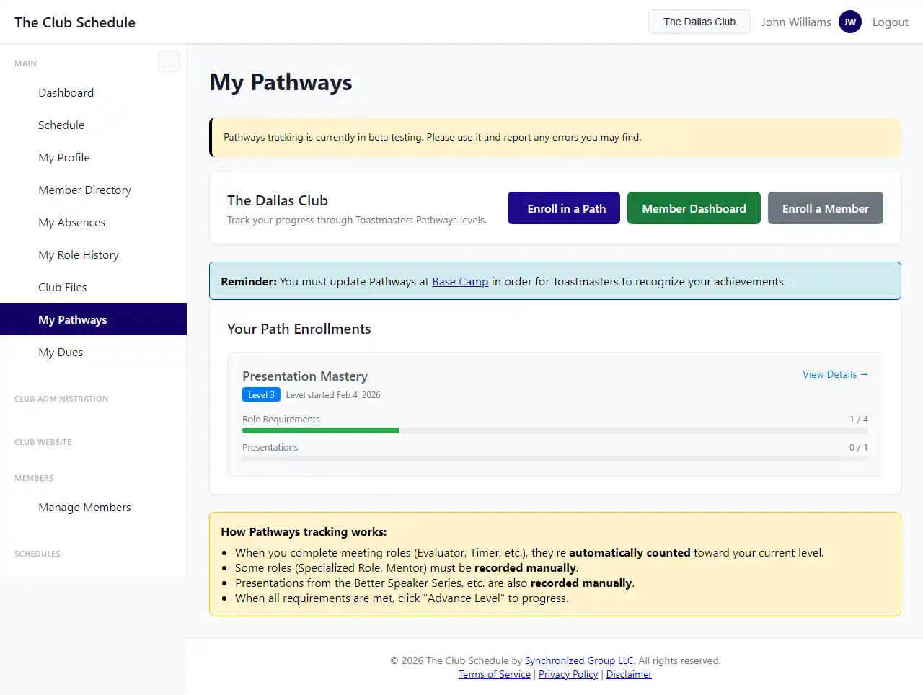
Task: Click View Details for Presentation Mastery
Action: point(835,374)
